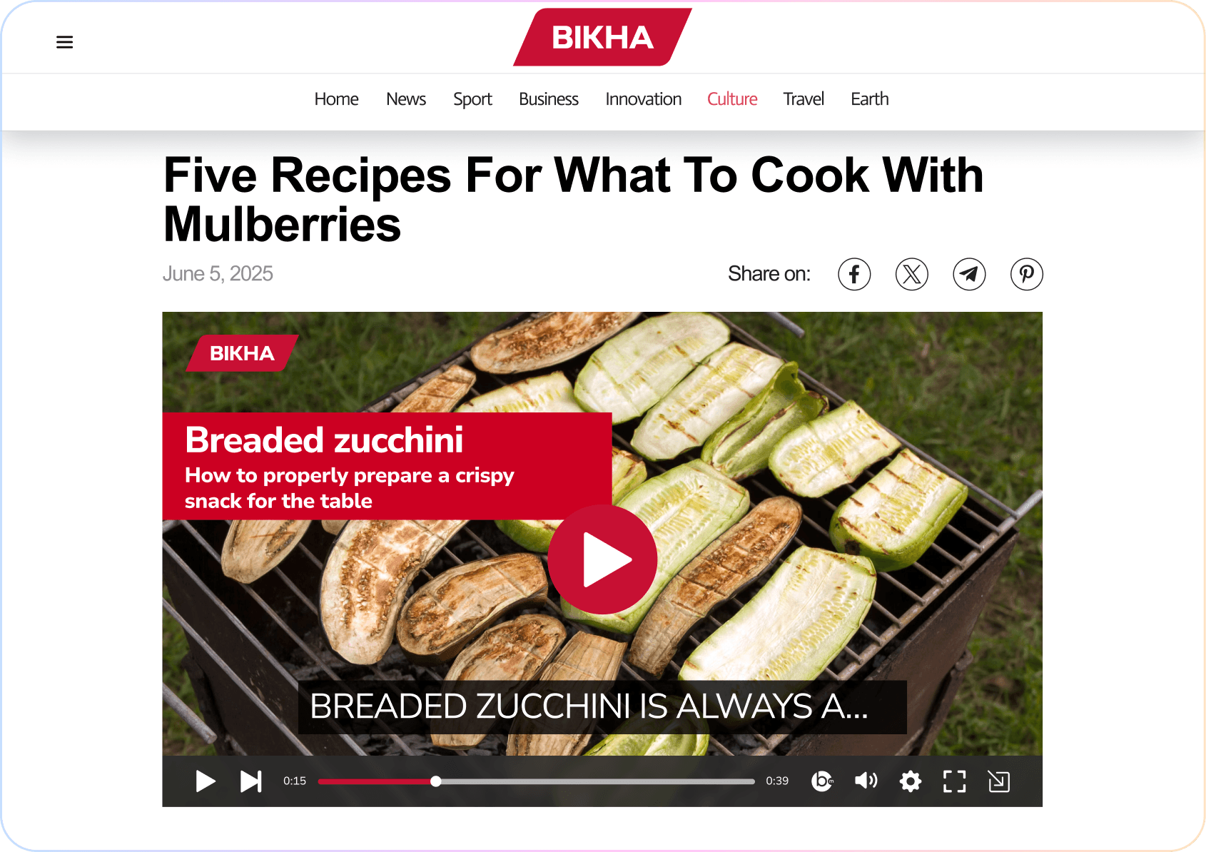This screenshot has width=1206, height=852.
Task: Open the hamburger menu
Action: pyautogui.click(x=64, y=42)
